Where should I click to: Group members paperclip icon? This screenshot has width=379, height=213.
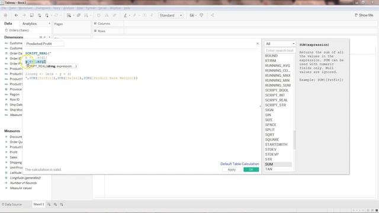134,15
